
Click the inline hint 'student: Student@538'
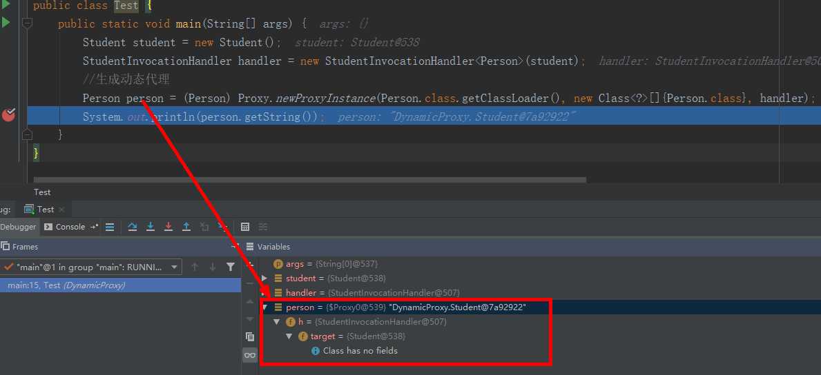[357, 42]
